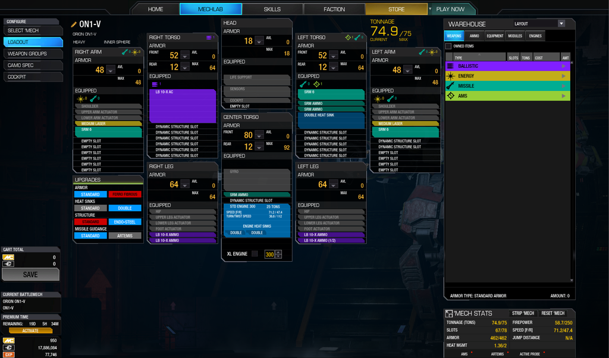Toggle the XL Engine checkbox
Image resolution: width=609 pixels, height=358 pixels.
pyautogui.click(x=255, y=254)
